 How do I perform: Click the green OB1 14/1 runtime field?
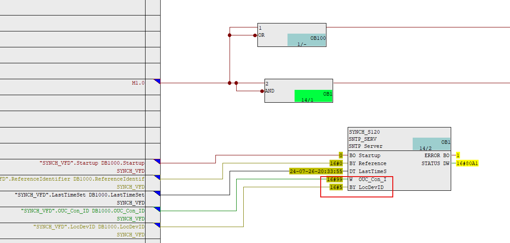pos(314,96)
